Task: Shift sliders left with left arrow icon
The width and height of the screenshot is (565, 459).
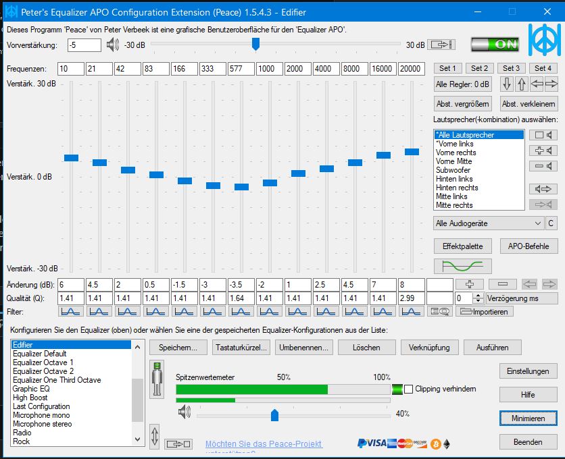Action: [x=537, y=84]
